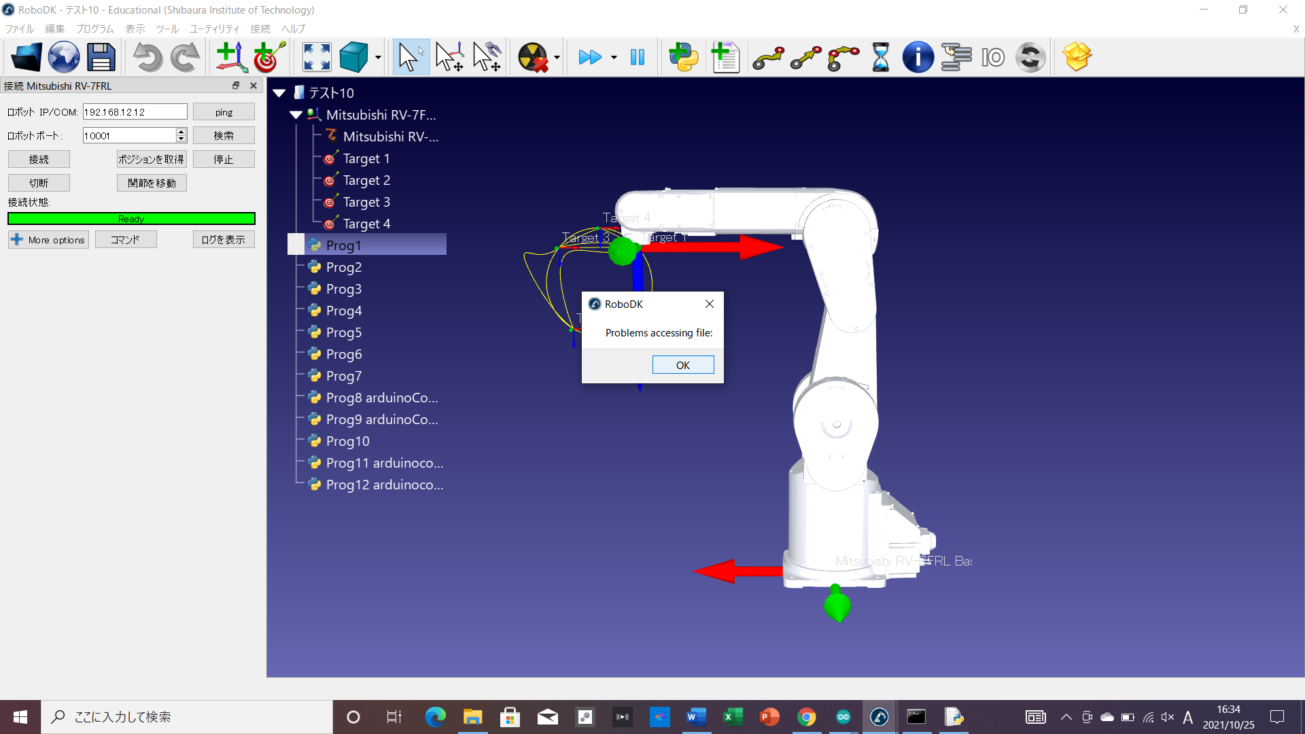Viewport: 1305px width, 734px height.
Task: Click the blue information icon
Action: tap(918, 57)
